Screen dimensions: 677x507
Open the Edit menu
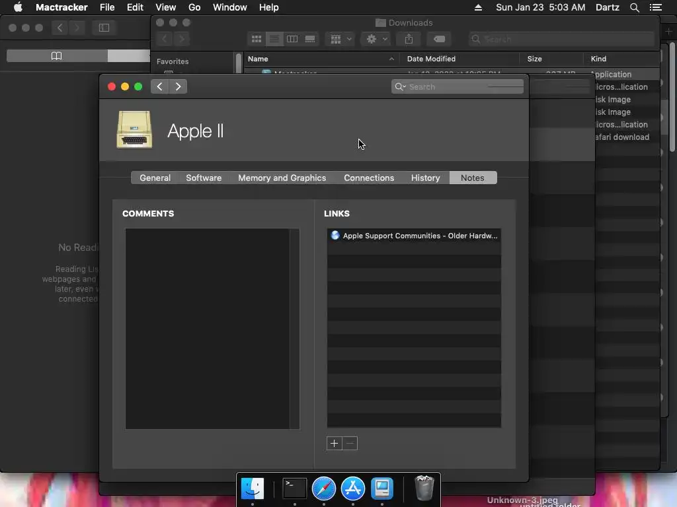point(135,7)
